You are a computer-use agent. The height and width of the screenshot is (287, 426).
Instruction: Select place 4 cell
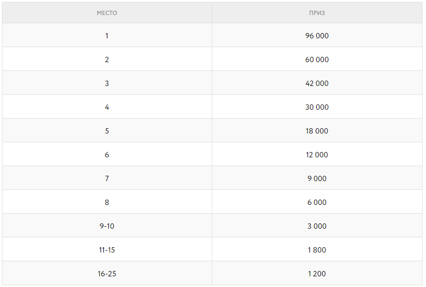pyautogui.click(x=107, y=107)
